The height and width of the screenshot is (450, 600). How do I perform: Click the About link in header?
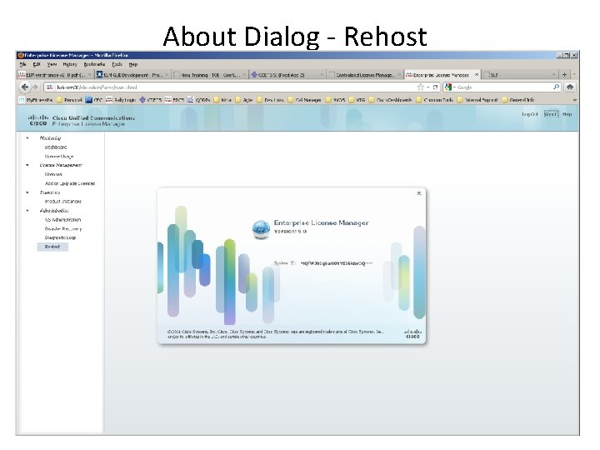(x=551, y=114)
